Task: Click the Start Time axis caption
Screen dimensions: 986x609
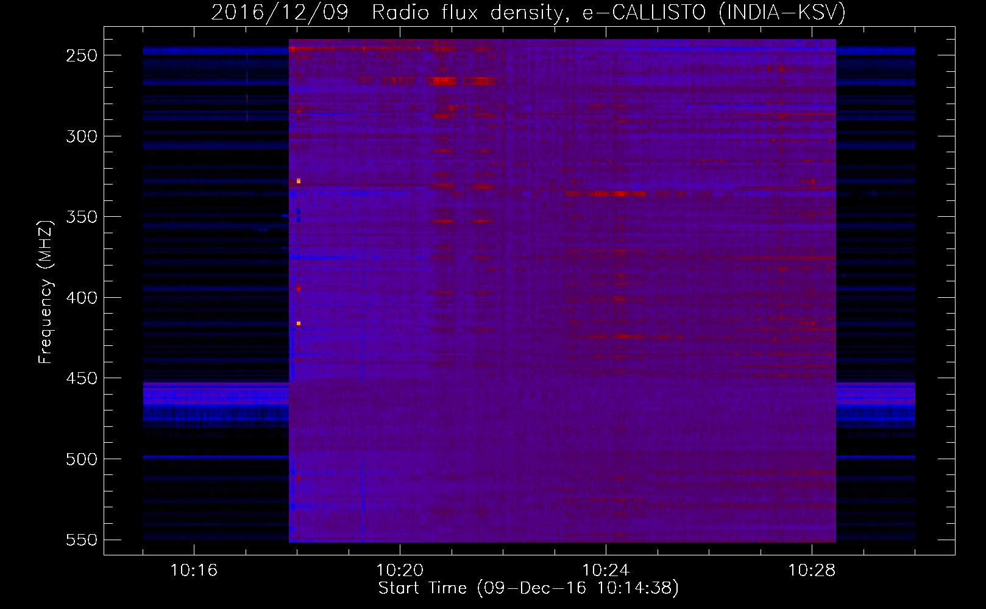Action: pyautogui.click(x=528, y=588)
